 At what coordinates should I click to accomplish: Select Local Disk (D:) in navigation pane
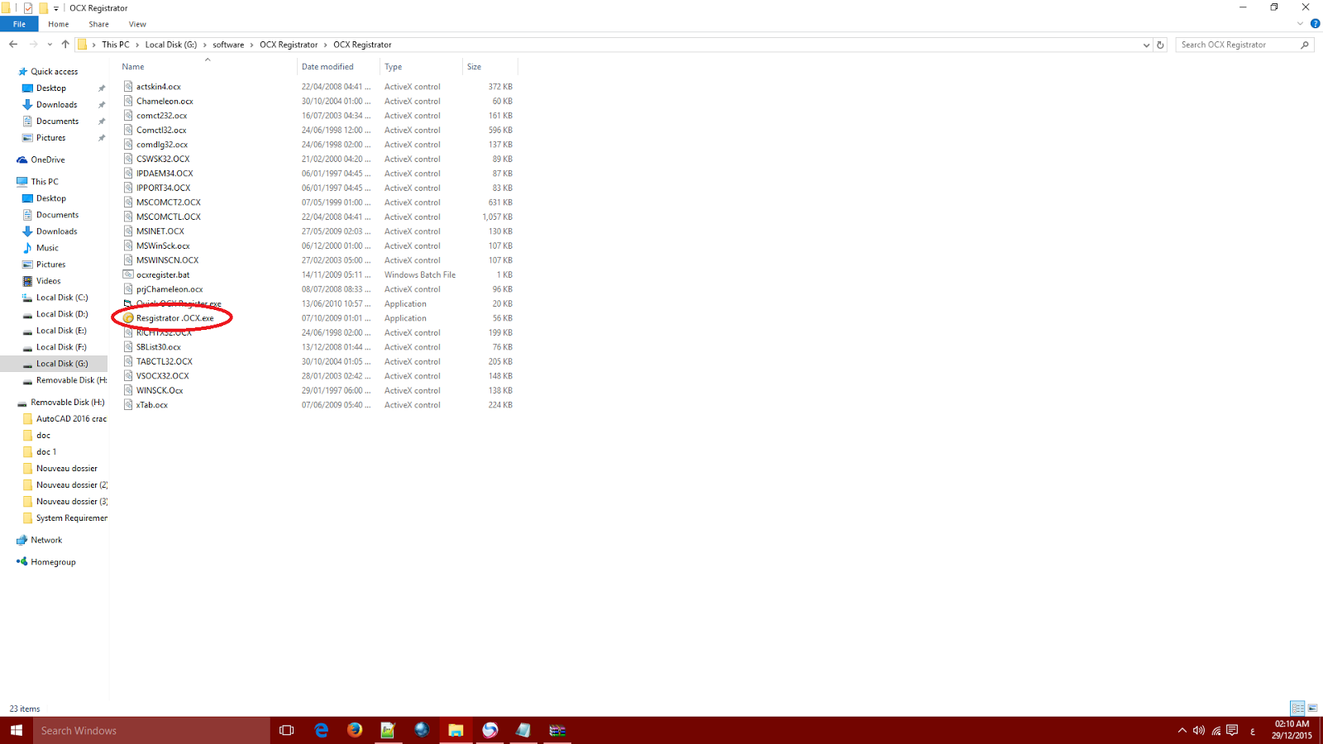(x=62, y=314)
